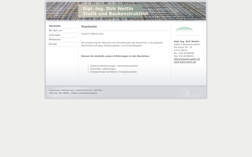Screen dimensions: 252x157
Task: Open the Impressum footer link
Action: [54, 90]
